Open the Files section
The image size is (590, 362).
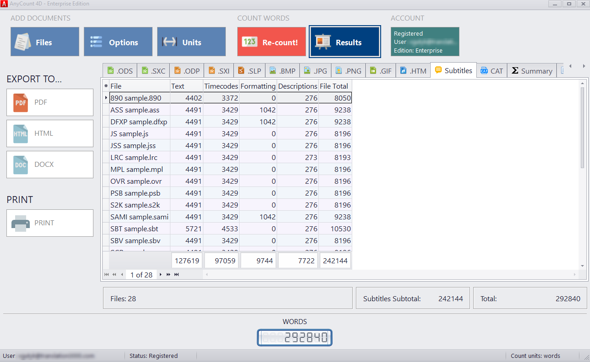(45, 42)
